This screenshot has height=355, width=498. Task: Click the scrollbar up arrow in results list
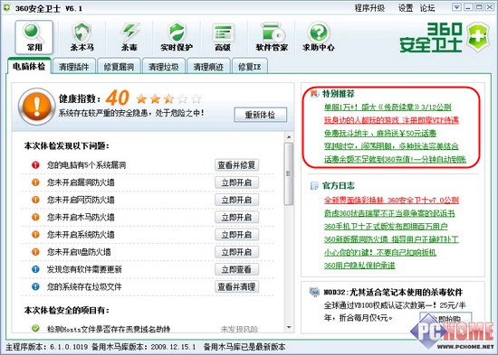click(289, 137)
